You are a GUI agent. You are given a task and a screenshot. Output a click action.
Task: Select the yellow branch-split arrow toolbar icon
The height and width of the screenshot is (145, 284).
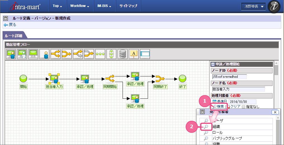[x=56, y=54]
